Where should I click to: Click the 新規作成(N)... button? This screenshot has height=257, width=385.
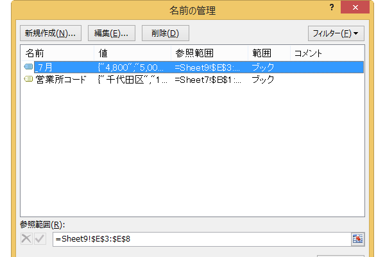tap(51, 33)
